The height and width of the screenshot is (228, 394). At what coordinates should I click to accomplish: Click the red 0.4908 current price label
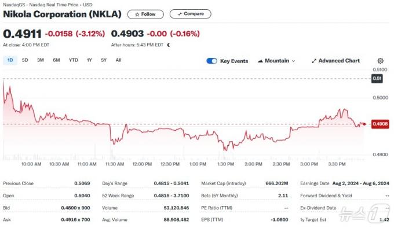380,124
